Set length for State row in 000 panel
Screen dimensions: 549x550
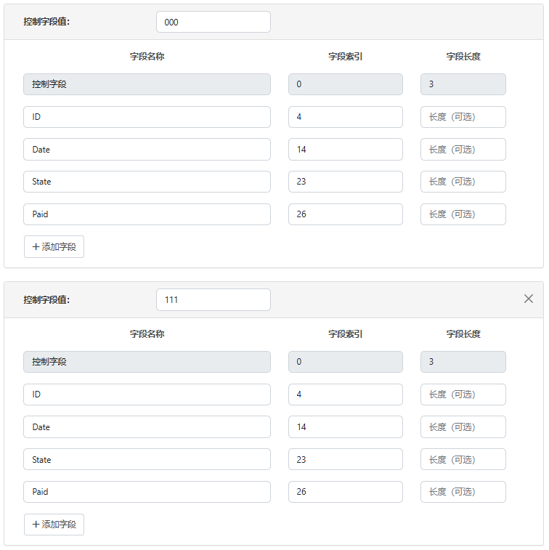click(x=463, y=182)
